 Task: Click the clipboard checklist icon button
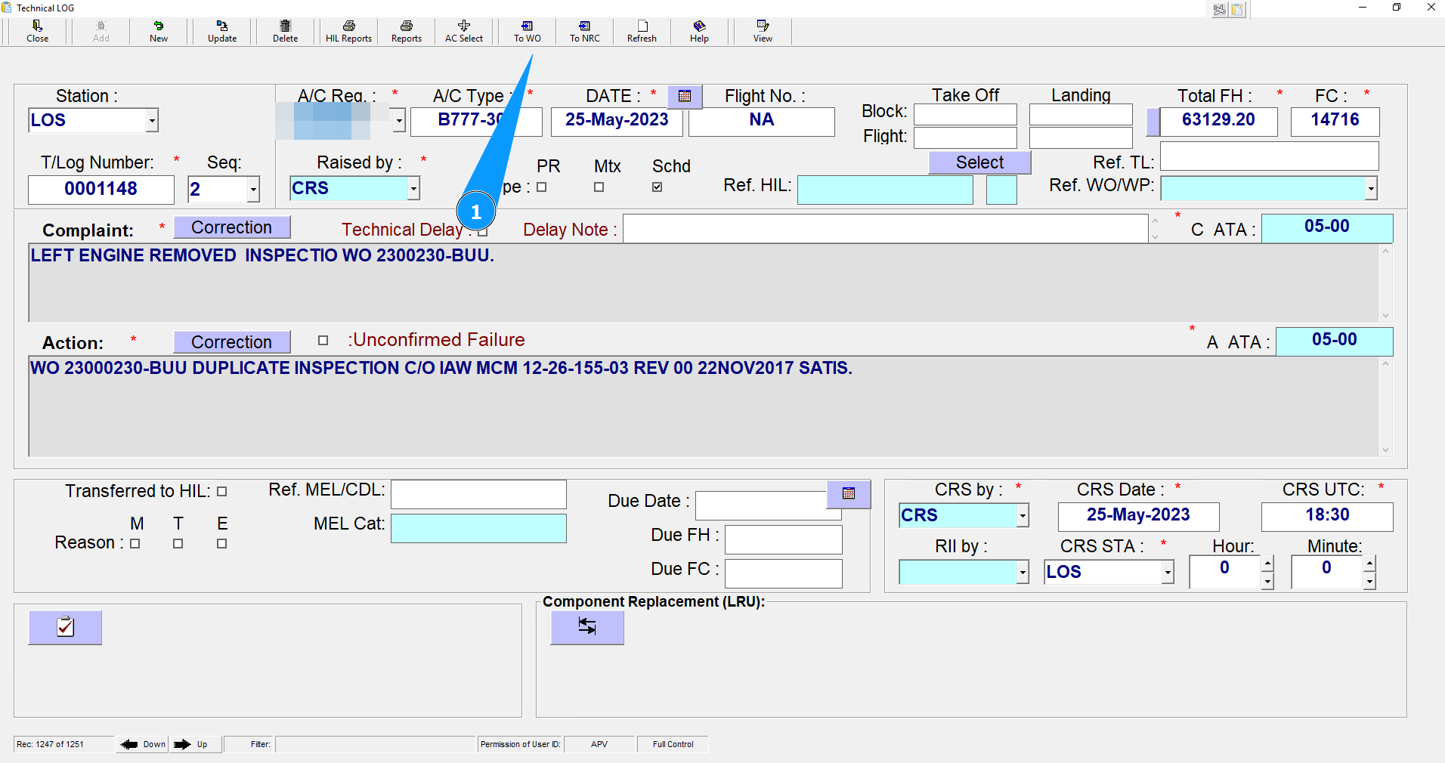click(65, 627)
